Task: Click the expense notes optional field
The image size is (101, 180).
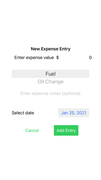Action: click(50, 93)
